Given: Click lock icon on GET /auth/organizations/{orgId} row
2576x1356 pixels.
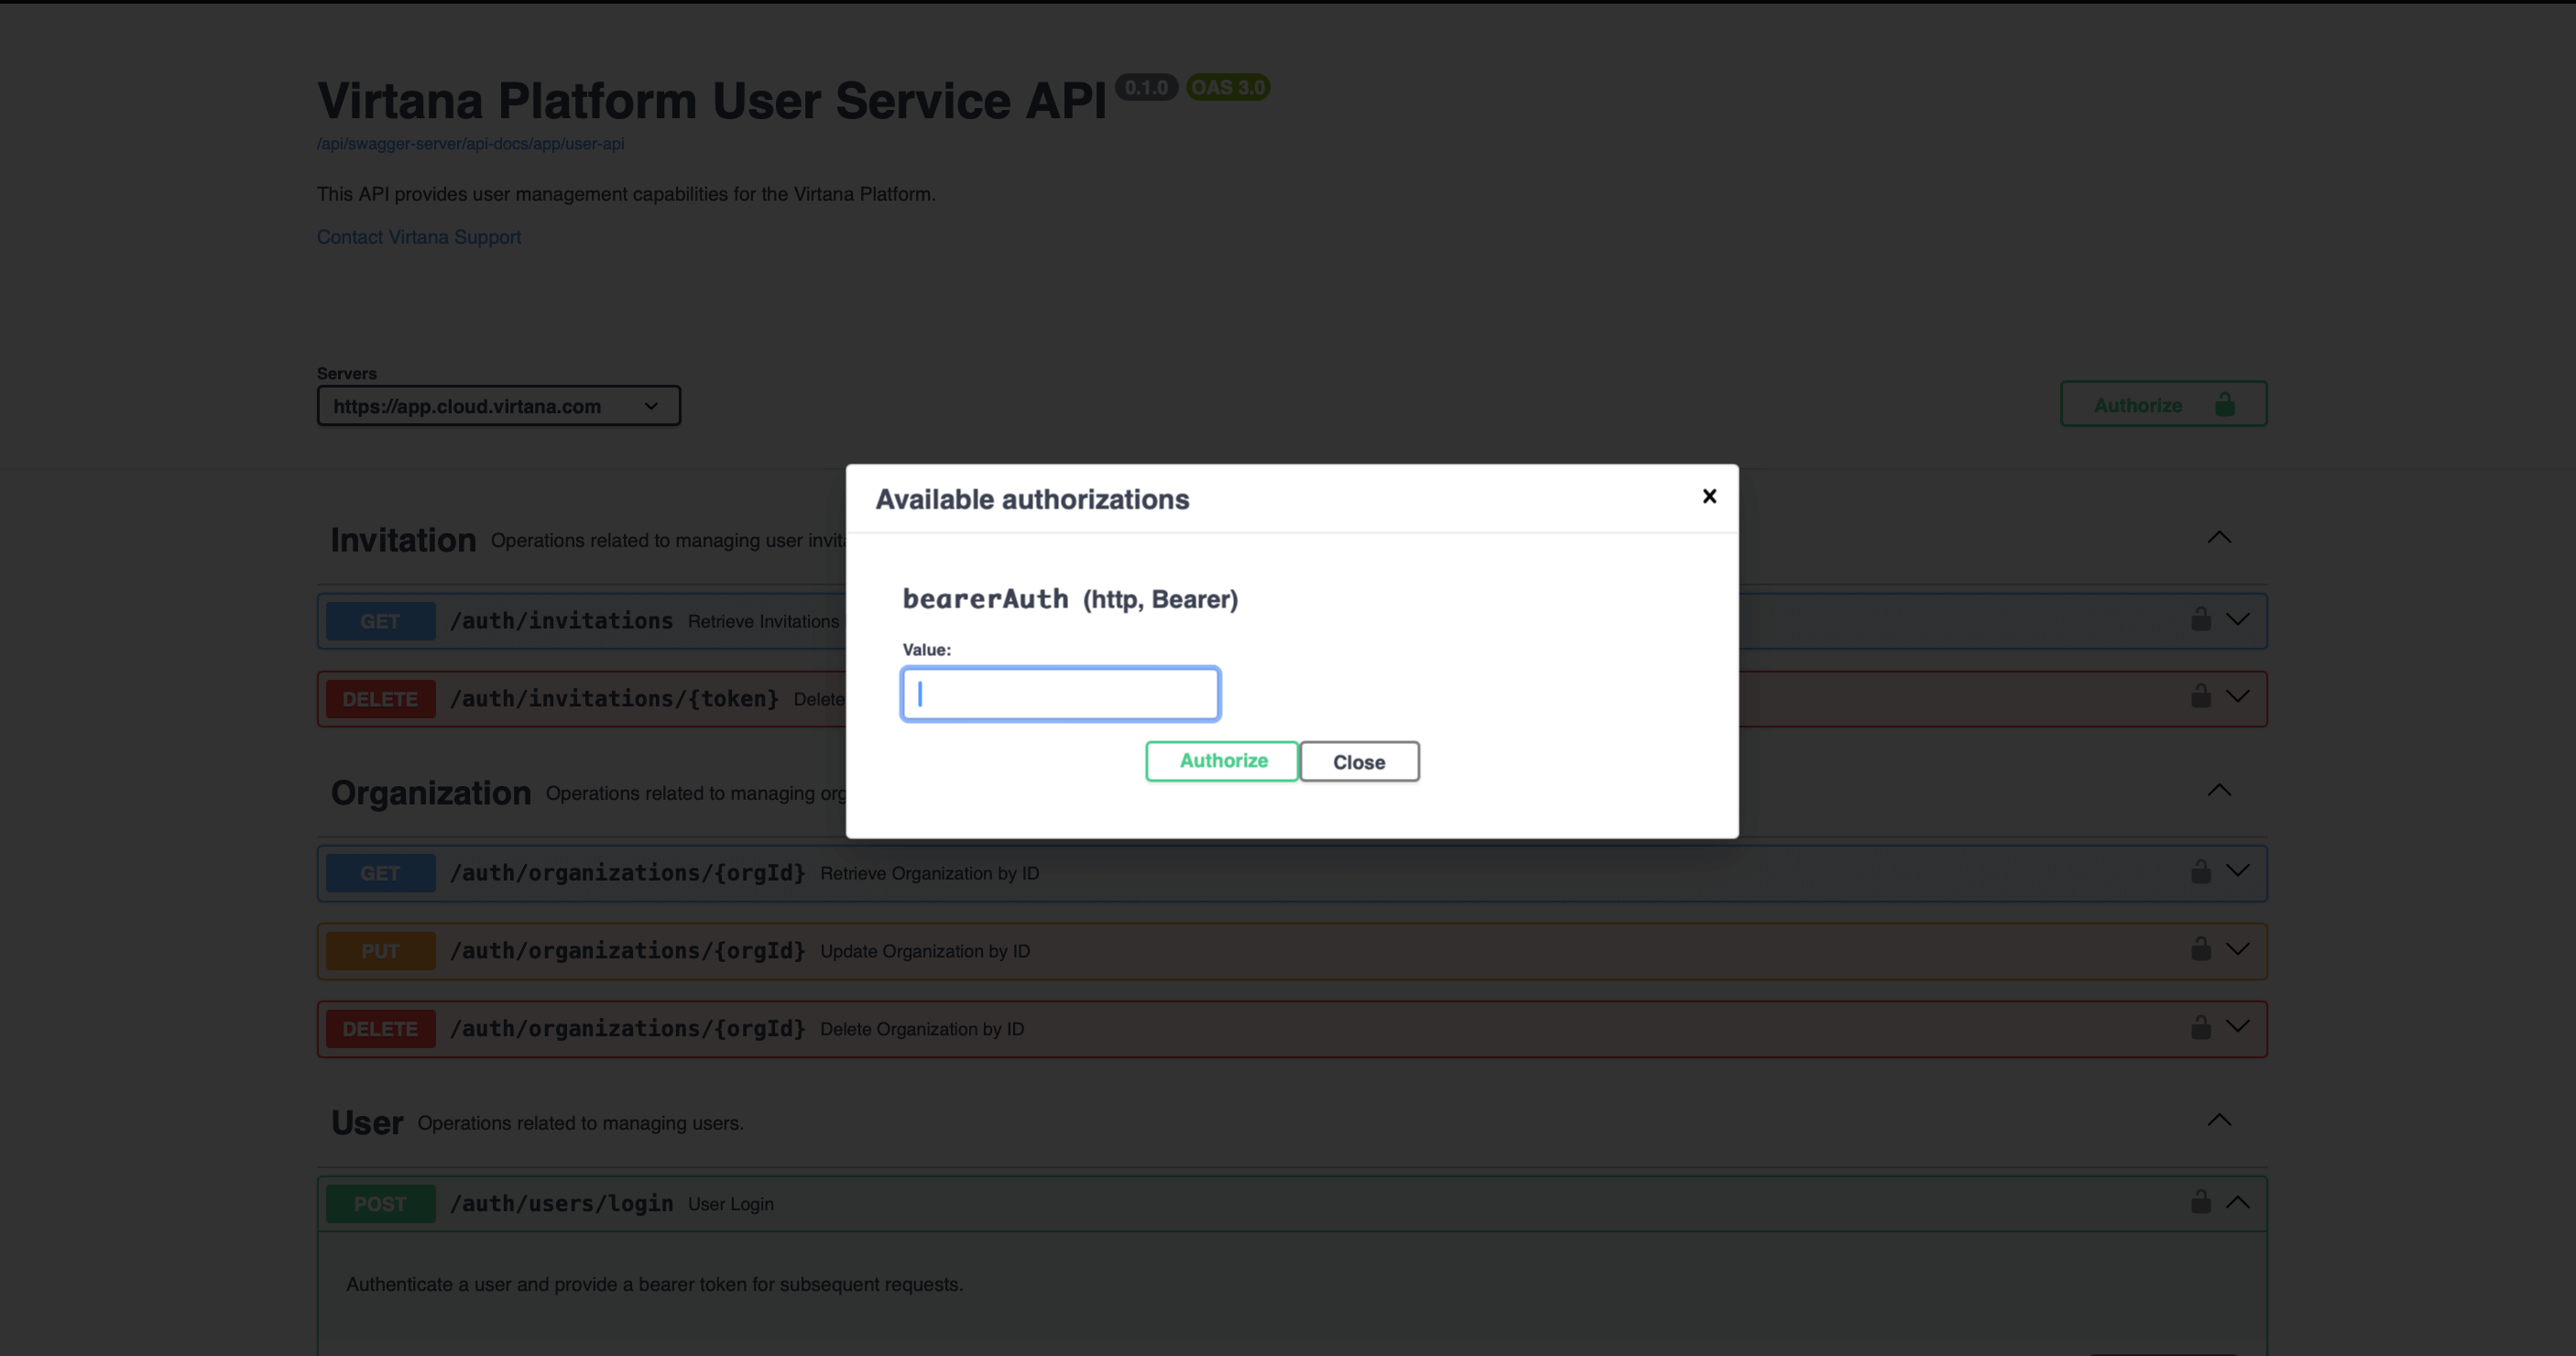Looking at the screenshot, I should pos(2200,871).
